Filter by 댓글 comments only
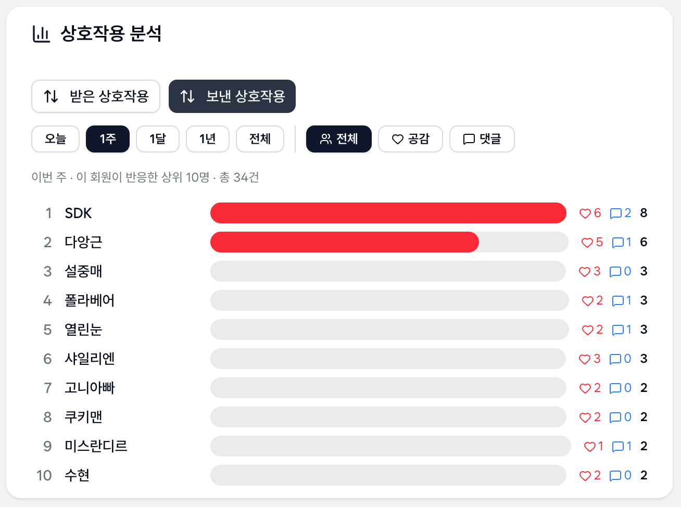Screen dimensions: 681x507 pos(482,139)
